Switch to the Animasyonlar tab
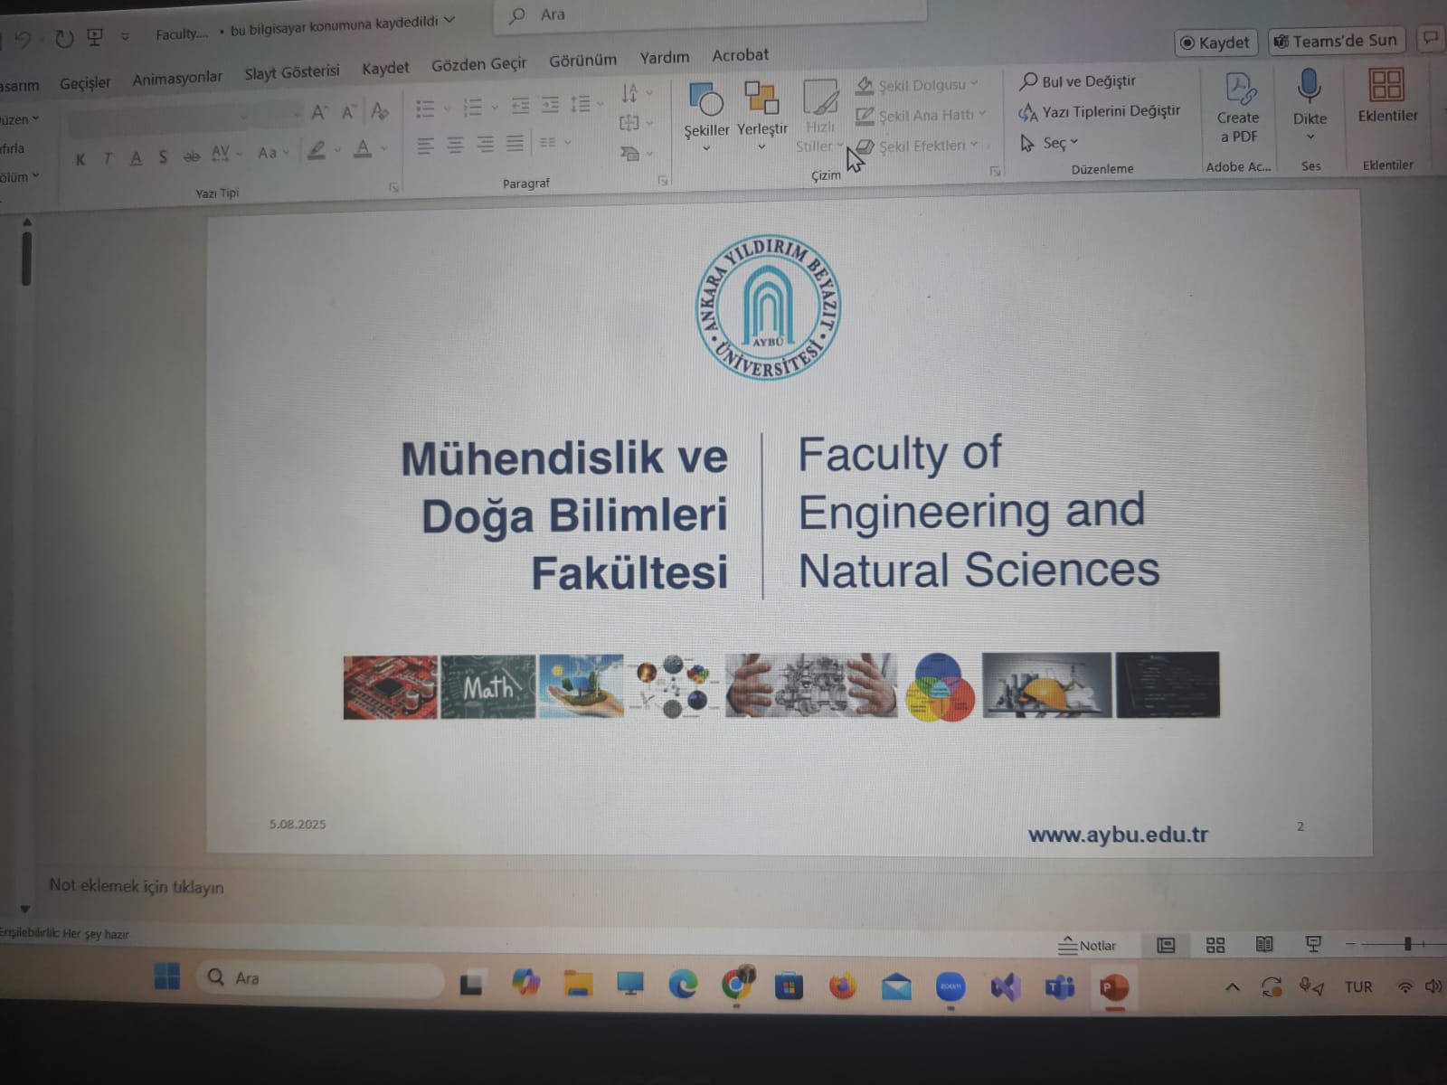Viewport: 1447px width, 1085px height. tap(176, 79)
